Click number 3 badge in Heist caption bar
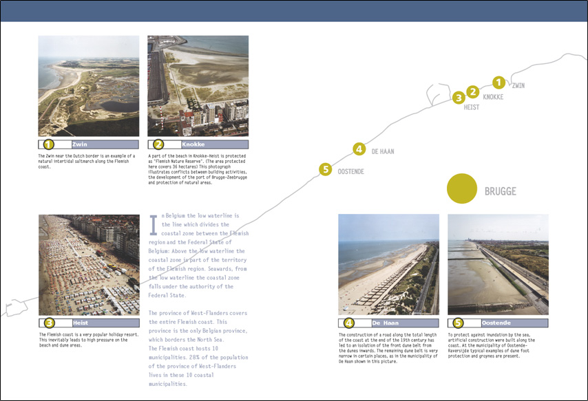The height and width of the screenshot is (401, 588). coord(49,323)
